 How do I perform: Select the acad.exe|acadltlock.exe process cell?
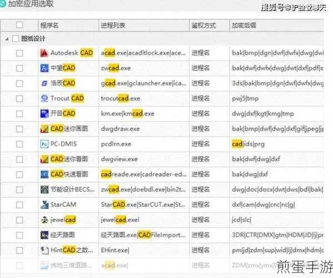pyautogui.click(x=144, y=53)
